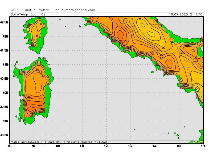Click the 20 contour label atop Corsica
This screenshot has height=160, width=213.
pyautogui.click(x=39, y=18)
